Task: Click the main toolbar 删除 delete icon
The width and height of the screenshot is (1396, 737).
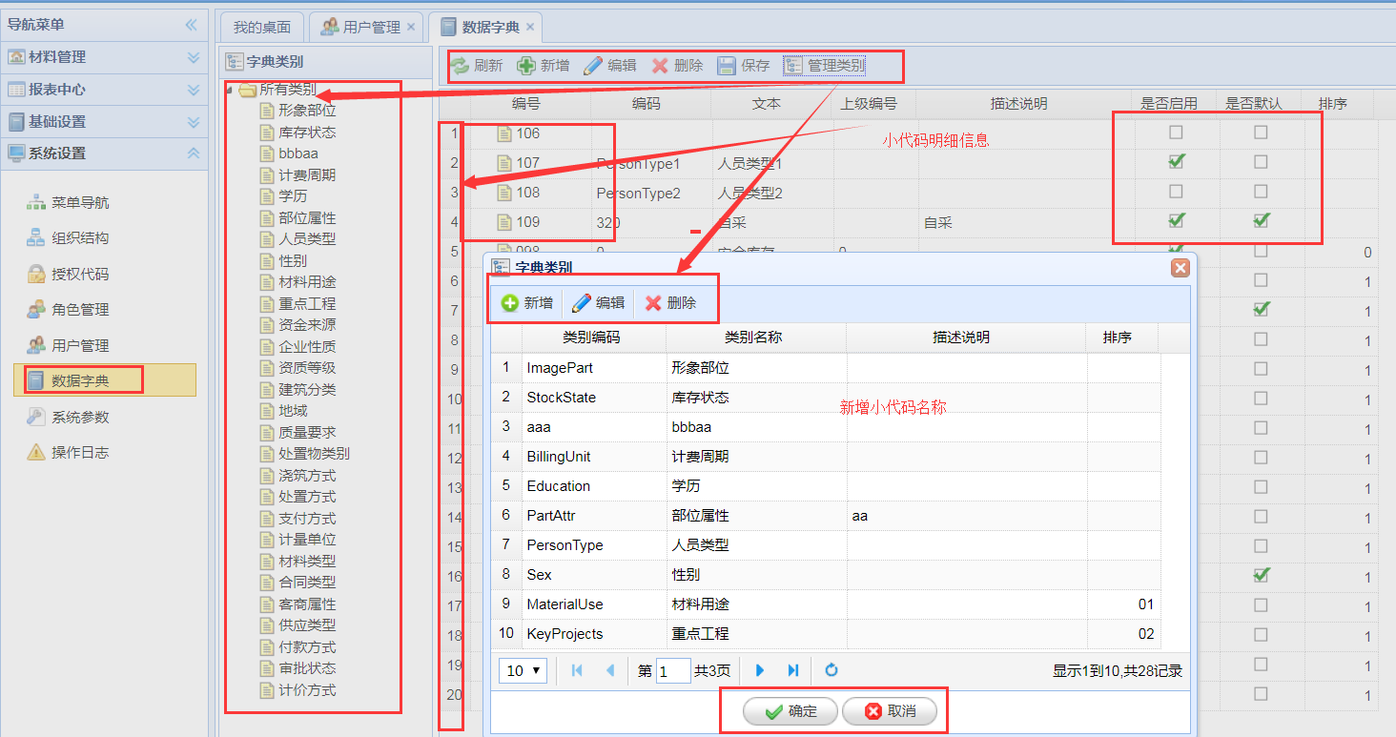Action: [660, 66]
